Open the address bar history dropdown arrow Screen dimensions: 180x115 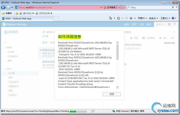[101, 7]
